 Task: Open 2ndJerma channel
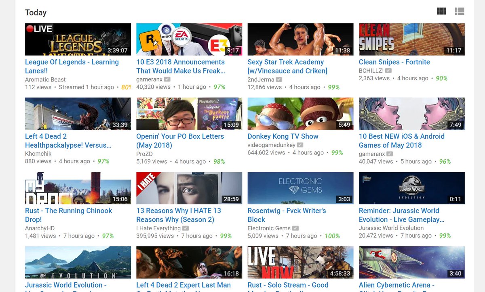pyautogui.click(x=261, y=79)
